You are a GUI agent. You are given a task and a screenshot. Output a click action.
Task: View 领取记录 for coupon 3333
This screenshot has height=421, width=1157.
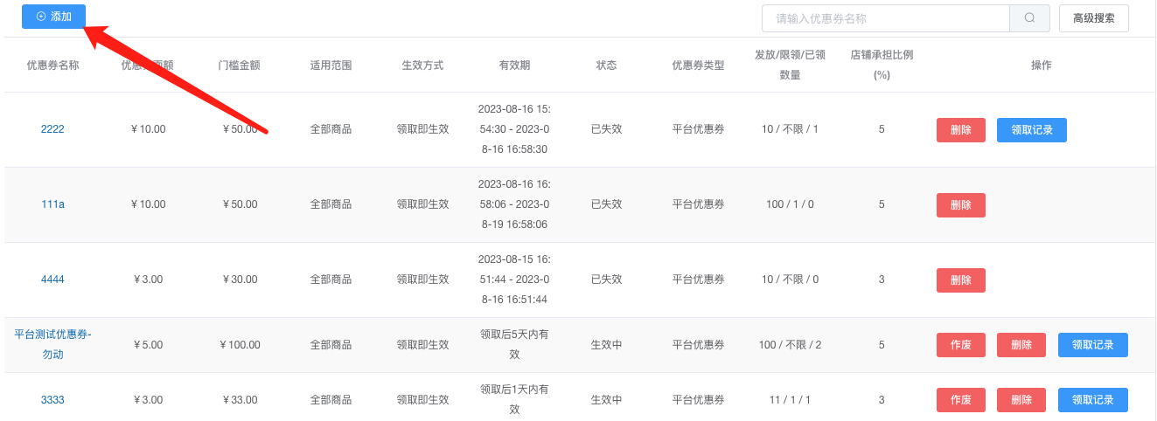point(1092,400)
